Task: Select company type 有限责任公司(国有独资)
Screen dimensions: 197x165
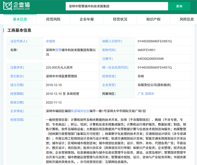Action: tap(154, 85)
